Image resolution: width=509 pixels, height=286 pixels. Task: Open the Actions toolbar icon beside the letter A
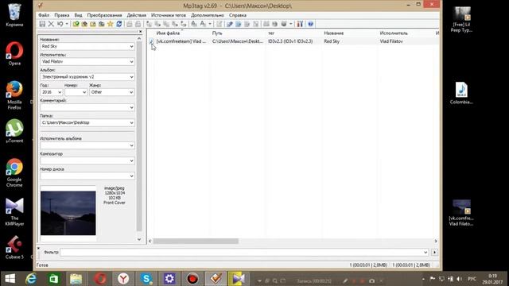[x=194, y=24]
